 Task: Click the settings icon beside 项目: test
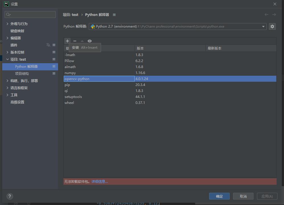pos(54,59)
